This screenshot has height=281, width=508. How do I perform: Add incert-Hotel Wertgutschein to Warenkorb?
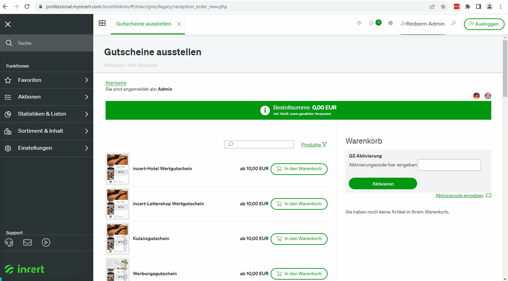(299, 169)
